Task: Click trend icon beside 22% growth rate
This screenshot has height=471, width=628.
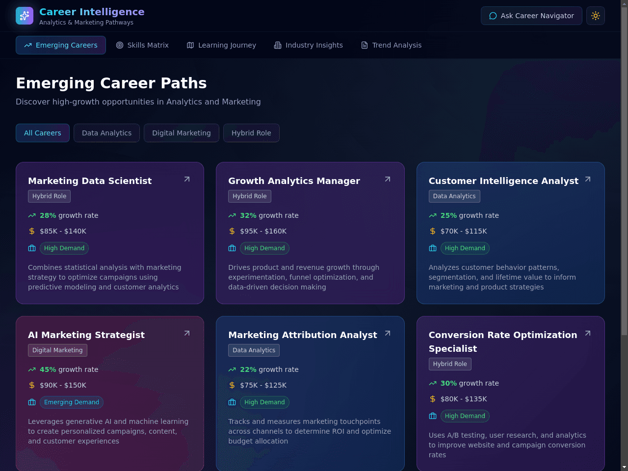Action: point(232,369)
